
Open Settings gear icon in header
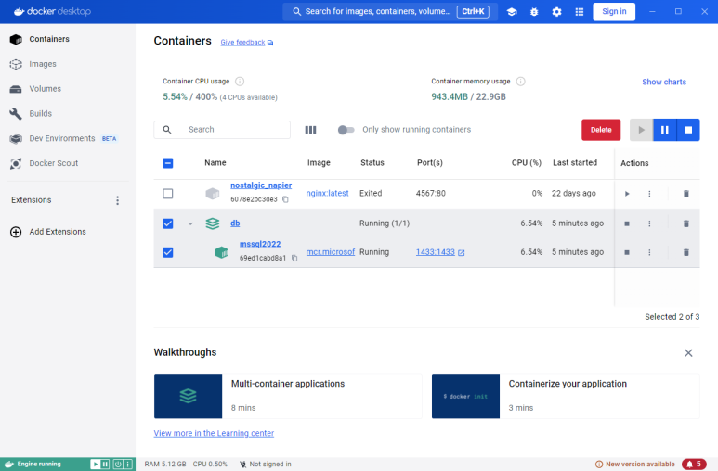tap(556, 12)
